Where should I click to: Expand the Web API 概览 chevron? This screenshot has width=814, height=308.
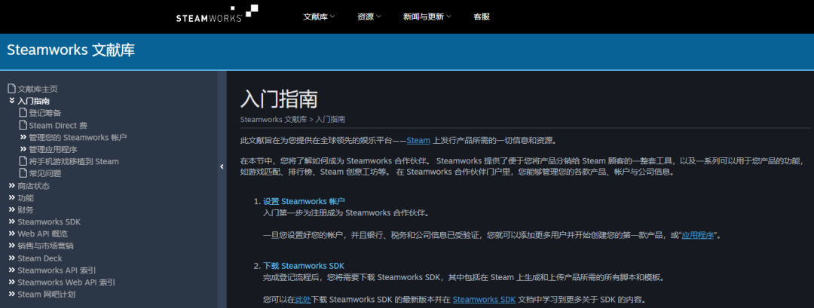[12, 233]
